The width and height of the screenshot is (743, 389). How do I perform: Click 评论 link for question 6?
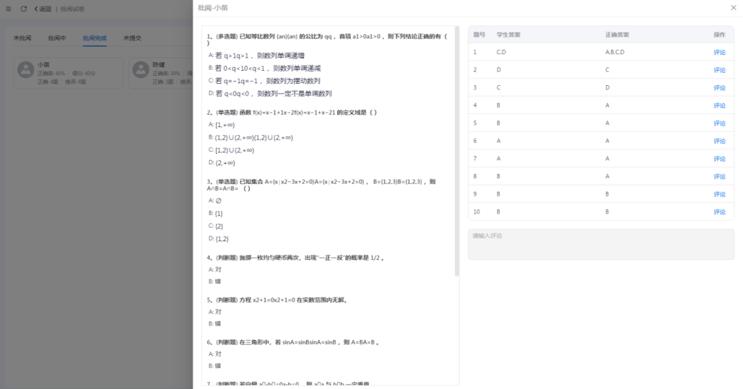[719, 141]
